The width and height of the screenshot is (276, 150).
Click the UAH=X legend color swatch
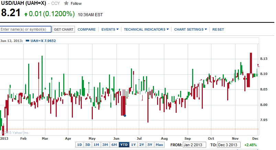click(x=27, y=41)
